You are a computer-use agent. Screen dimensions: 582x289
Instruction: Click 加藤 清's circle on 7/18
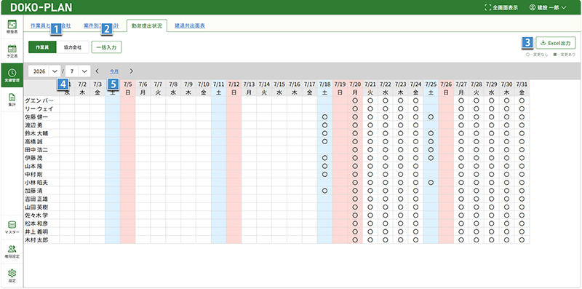324,191
